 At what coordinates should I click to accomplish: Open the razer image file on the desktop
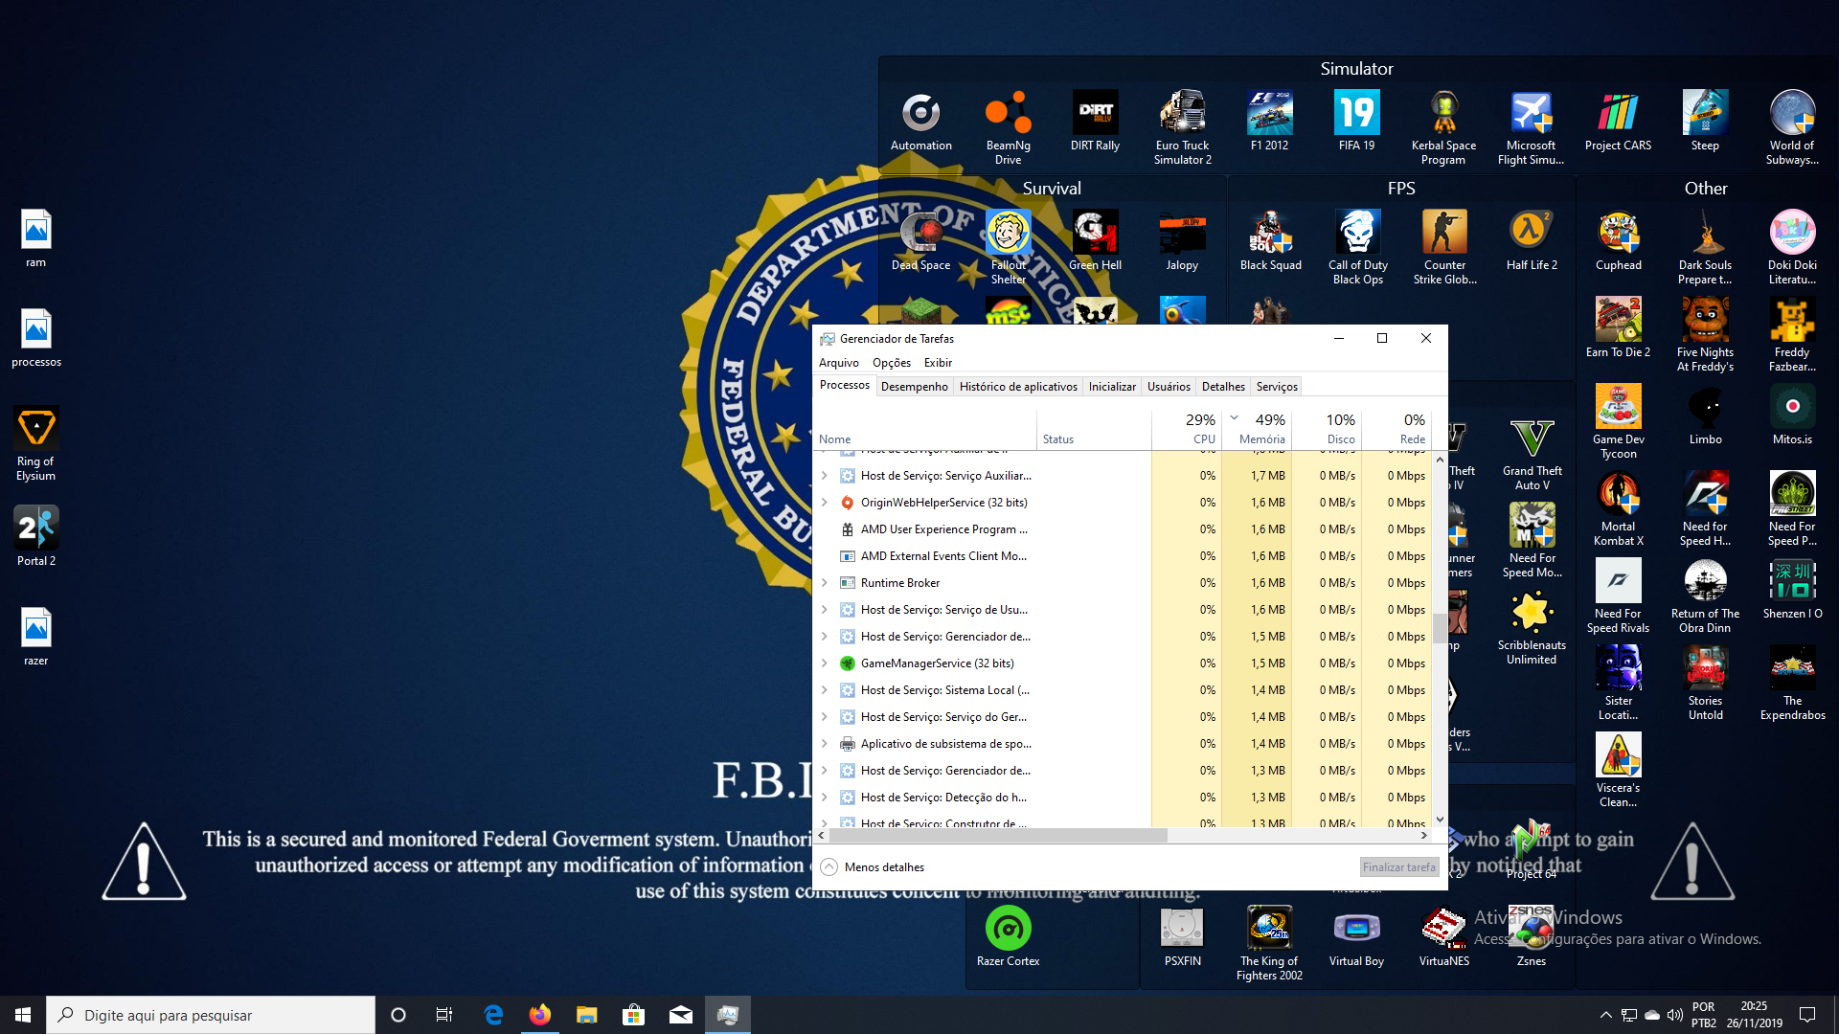[36, 637]
